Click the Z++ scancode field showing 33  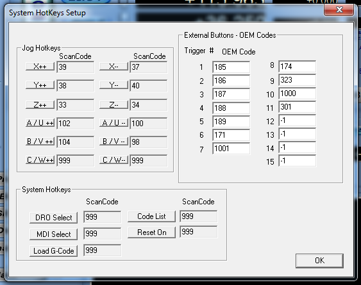pyautogui.click(x=75, y=105)
